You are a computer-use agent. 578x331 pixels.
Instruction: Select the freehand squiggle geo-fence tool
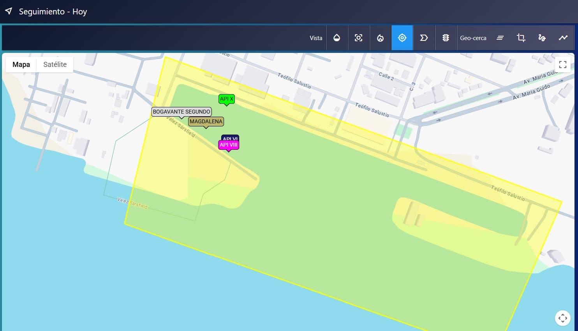tap(542, 38)
